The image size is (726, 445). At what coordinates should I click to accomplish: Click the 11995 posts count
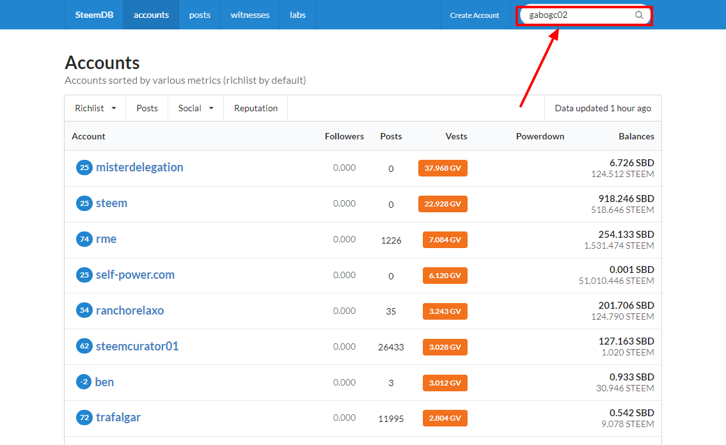391,419
